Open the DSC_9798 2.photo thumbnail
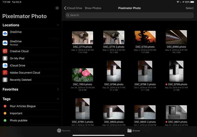The width and height of the screenshot is (197, 137). (x=145, y=71)
